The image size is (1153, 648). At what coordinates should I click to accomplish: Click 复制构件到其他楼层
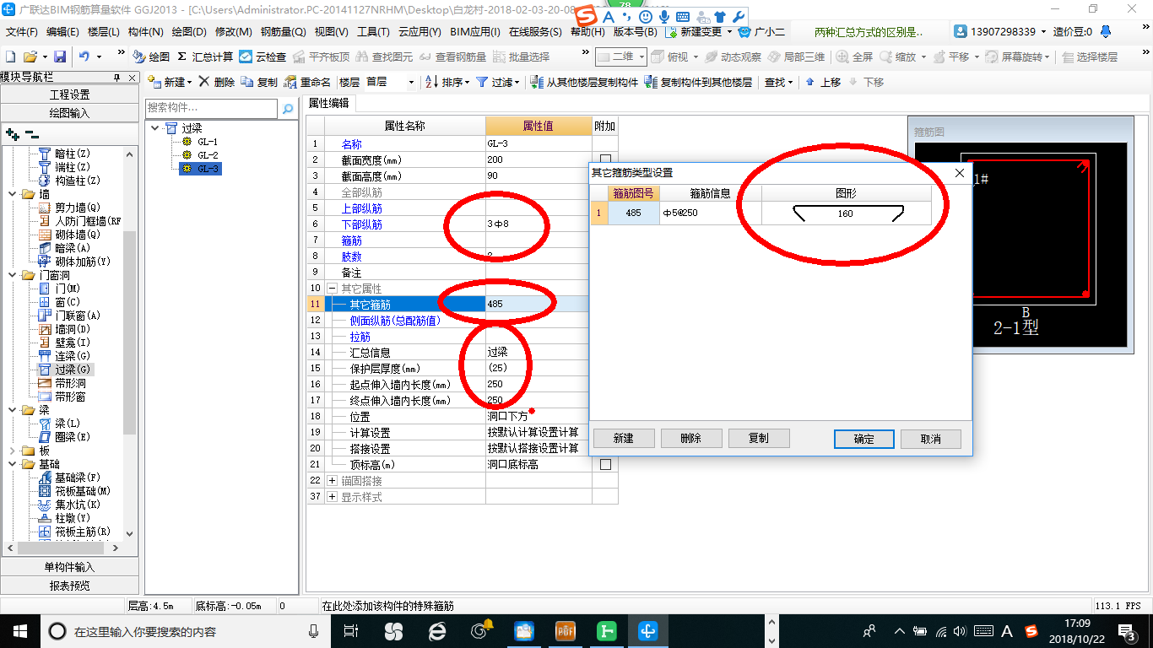click(698, 82)
